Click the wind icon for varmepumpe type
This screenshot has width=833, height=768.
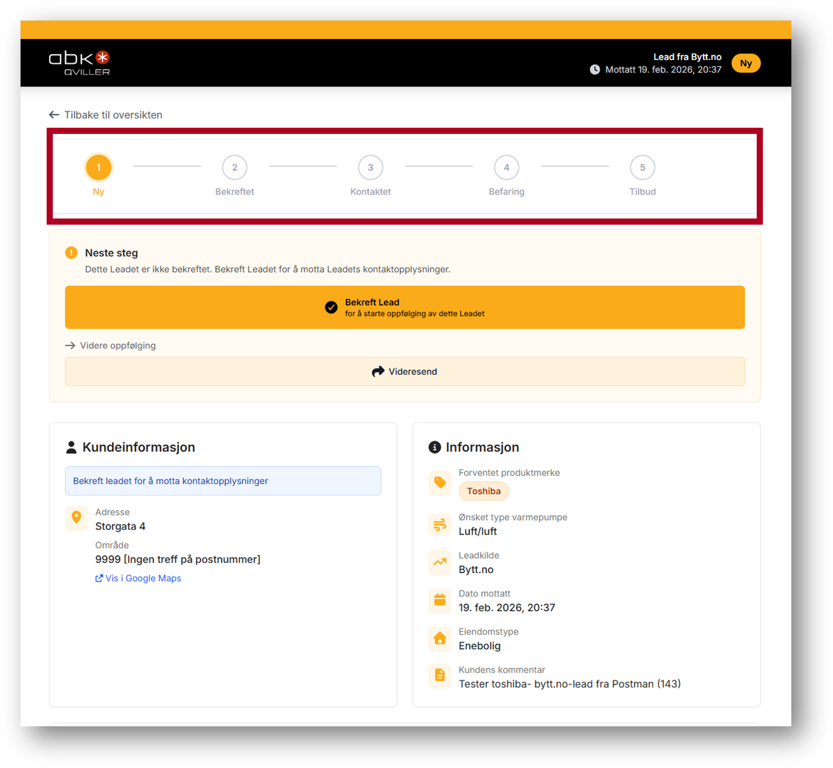[x=440, y=525]
